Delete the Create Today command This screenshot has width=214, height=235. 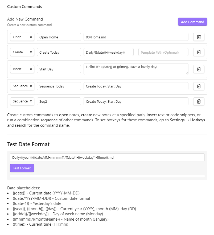coord(199,52)
